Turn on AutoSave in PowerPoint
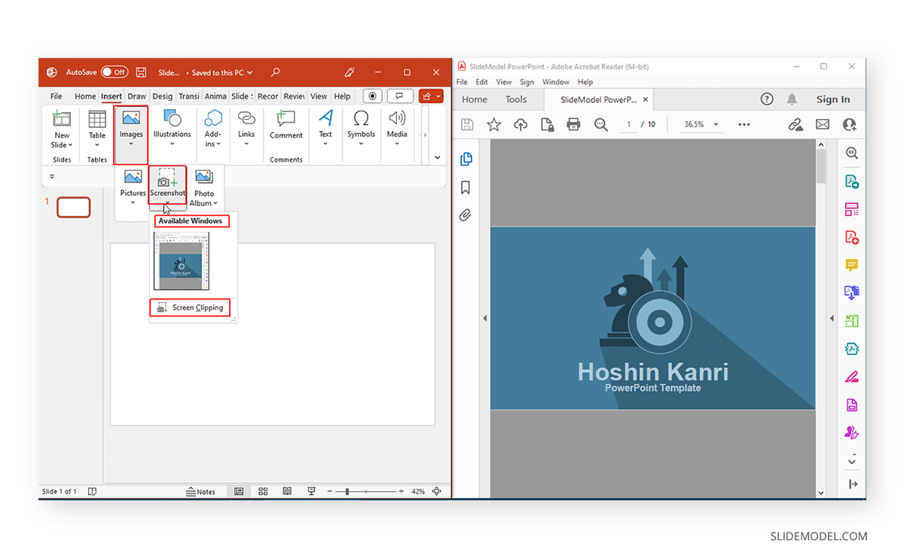Screen dimensions: 904x559 click(x=115, y=71)
